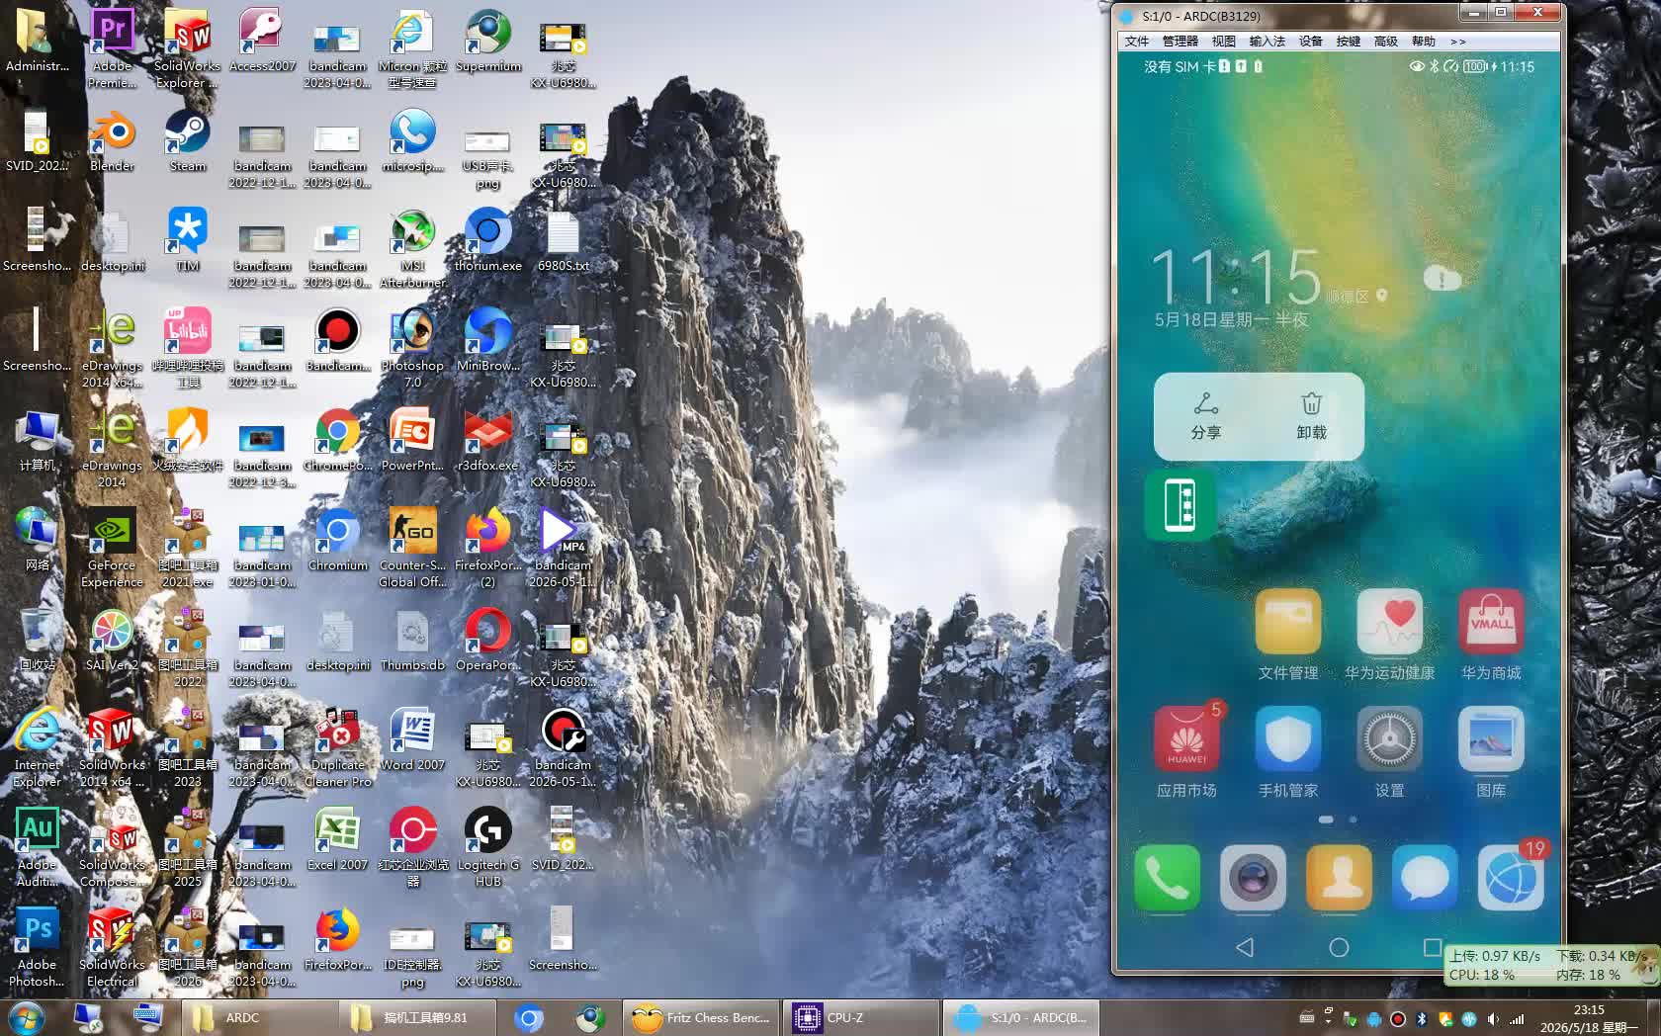Select Photoshop 7.0 desktop shortcut
This screenshot has width=1661, height=1036.
pos(412,348)
